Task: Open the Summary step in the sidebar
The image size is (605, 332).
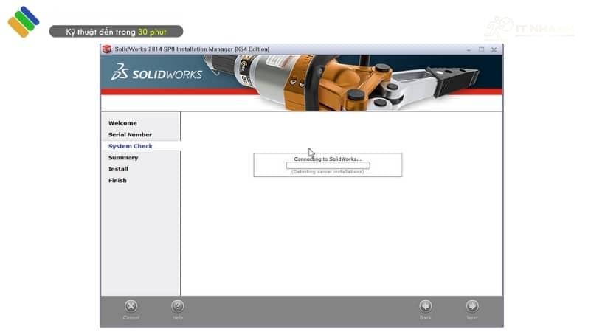Action: click(123, 158)
